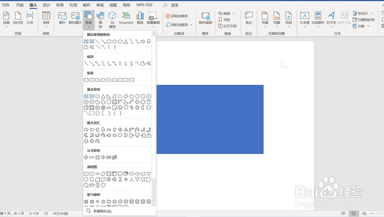Image resolution: width=384 pixels, height=217 pixels.
Task: Select the multiply sign in Equation Shapes
Action: (98, 157)
